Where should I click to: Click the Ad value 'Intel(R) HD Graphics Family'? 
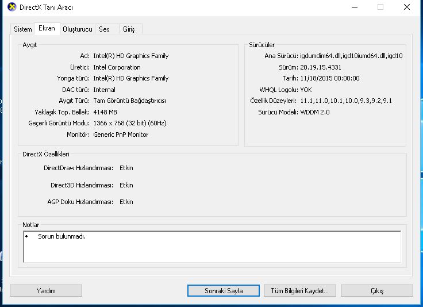coord(131,56)
